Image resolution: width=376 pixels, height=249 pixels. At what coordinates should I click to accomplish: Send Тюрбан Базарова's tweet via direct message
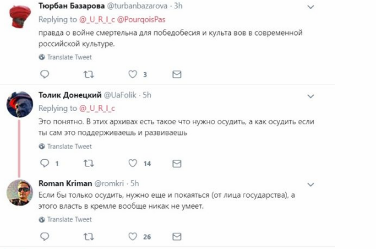click(177, 74)
